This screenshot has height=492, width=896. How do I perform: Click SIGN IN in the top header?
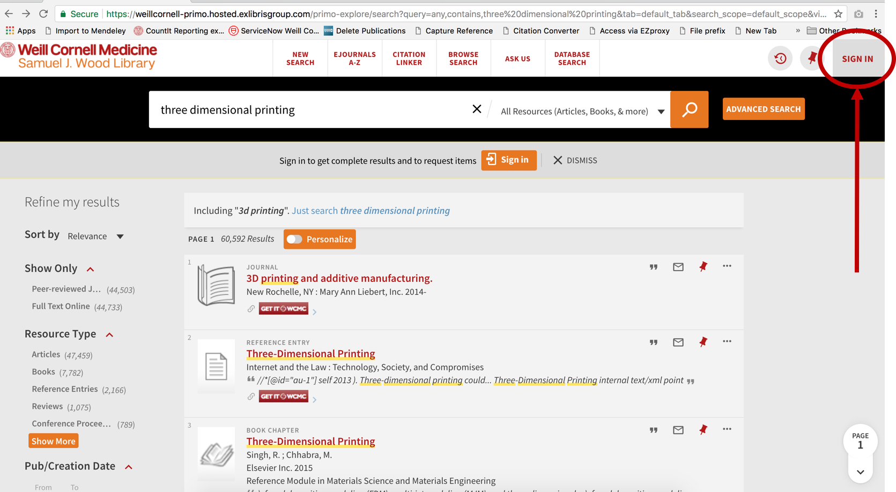pyautogui.click(x=857, y=58)
